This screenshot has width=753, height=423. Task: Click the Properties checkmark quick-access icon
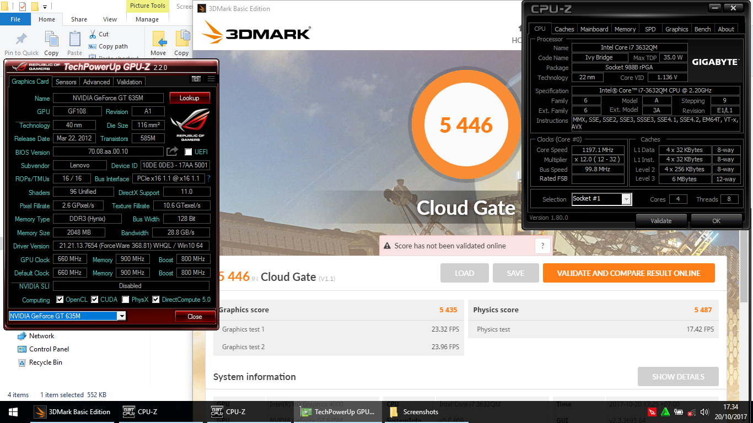click(x=23, y=7)
